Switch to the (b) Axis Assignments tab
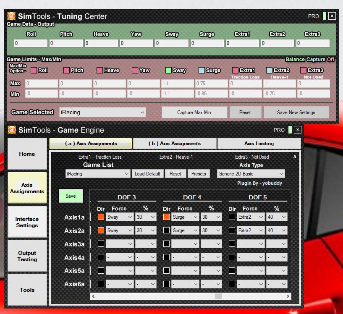 click(175, 144)
